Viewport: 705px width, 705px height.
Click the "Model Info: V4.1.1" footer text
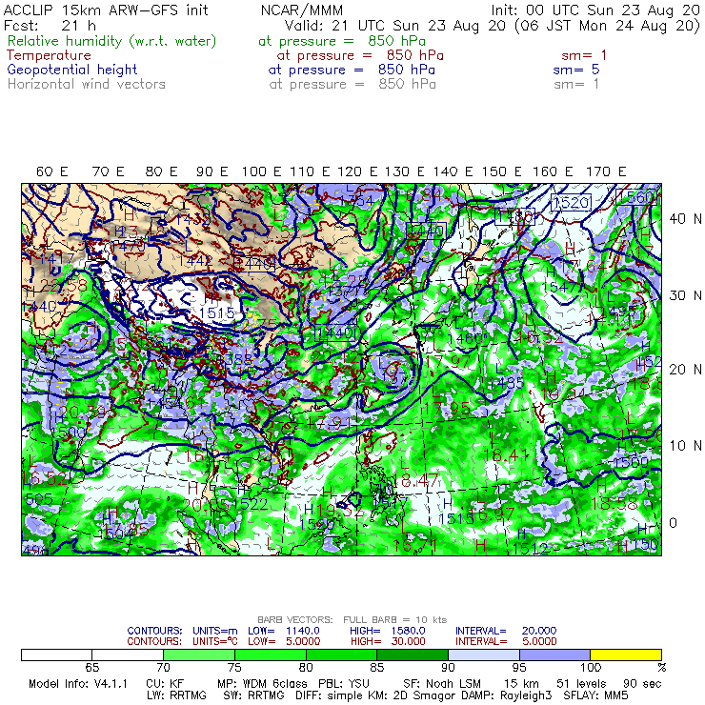[x=78, y=684]
